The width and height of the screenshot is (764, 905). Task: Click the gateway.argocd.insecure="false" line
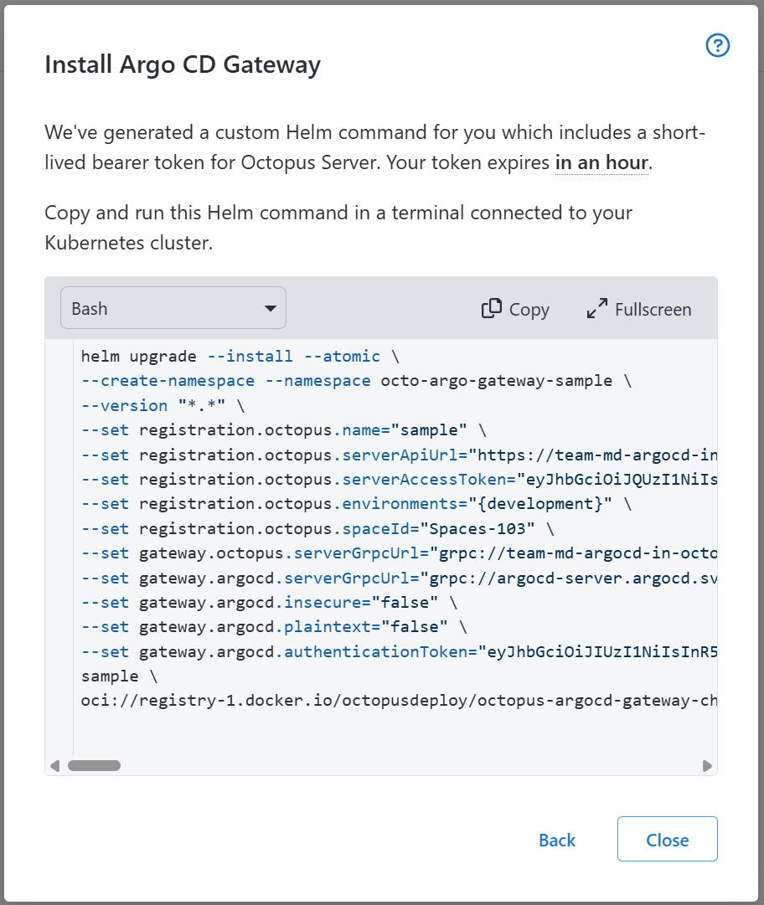point(266,603)
